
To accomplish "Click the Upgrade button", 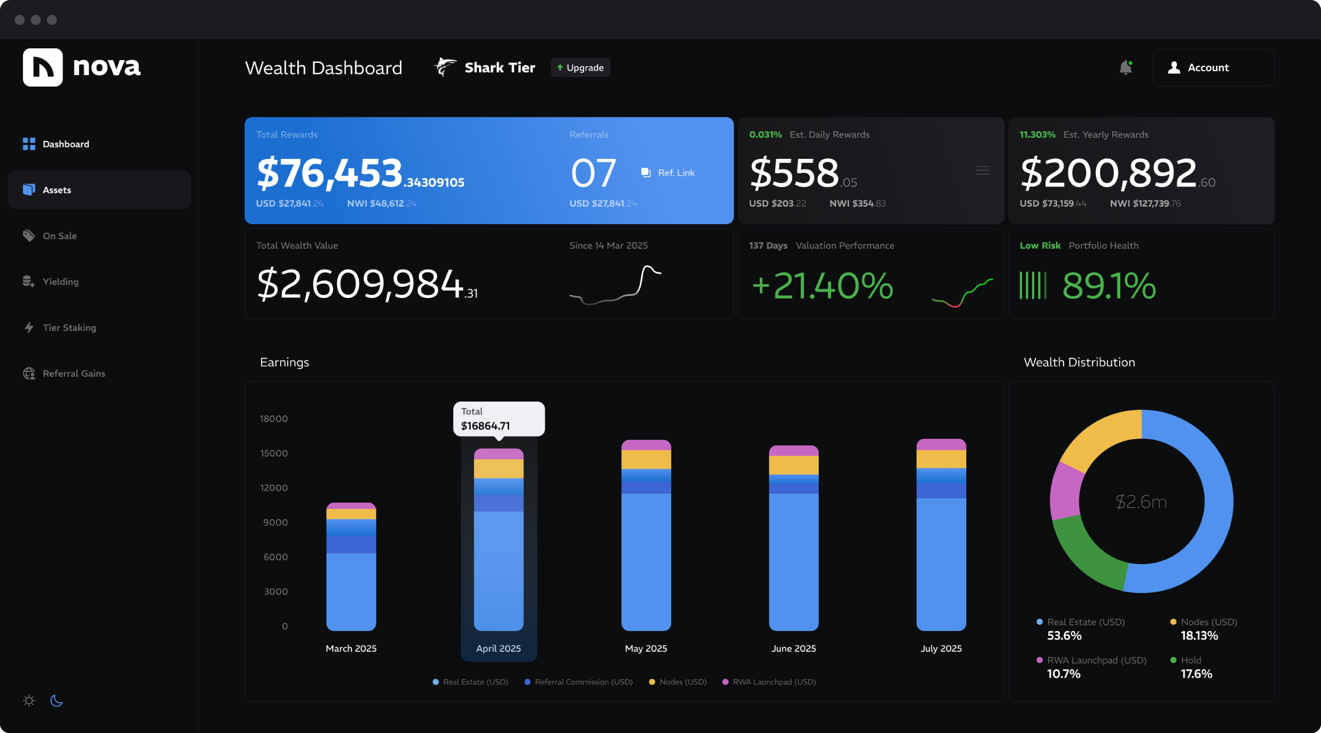I will (x=580, y=67).
